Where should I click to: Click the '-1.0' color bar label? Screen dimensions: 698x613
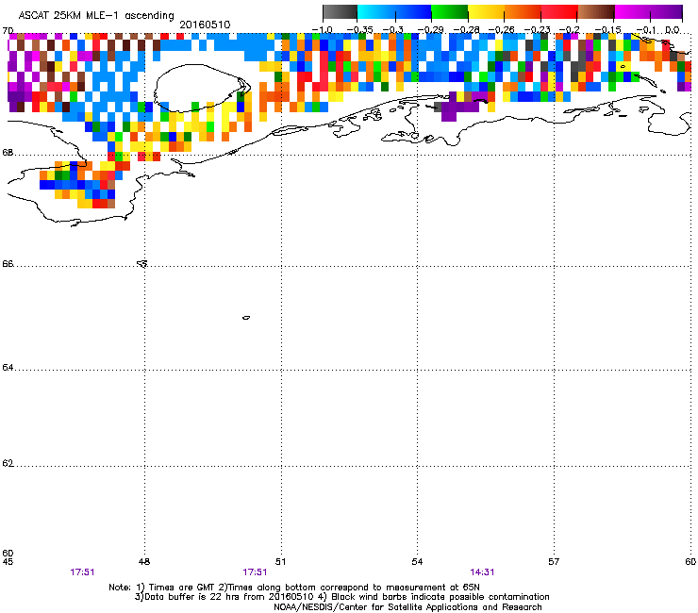[322, 30]
